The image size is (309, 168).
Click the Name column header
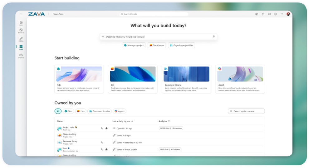tap(60, 121)
